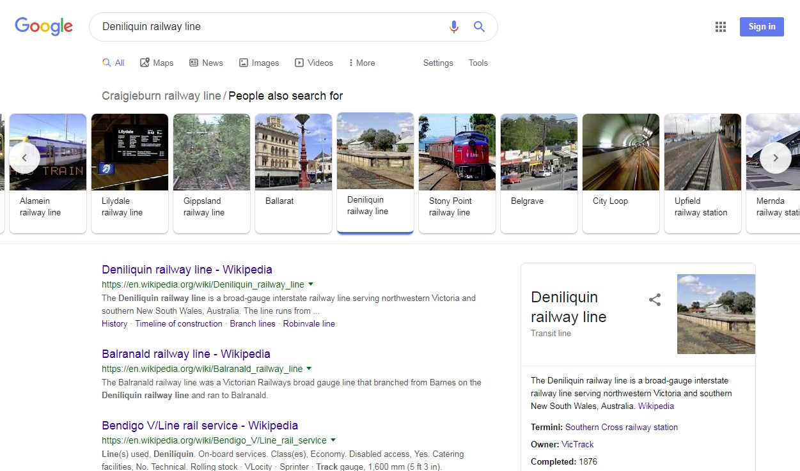The image size is (800, 471).
Task: Open the History sitelink
Action: pos(114,324)
